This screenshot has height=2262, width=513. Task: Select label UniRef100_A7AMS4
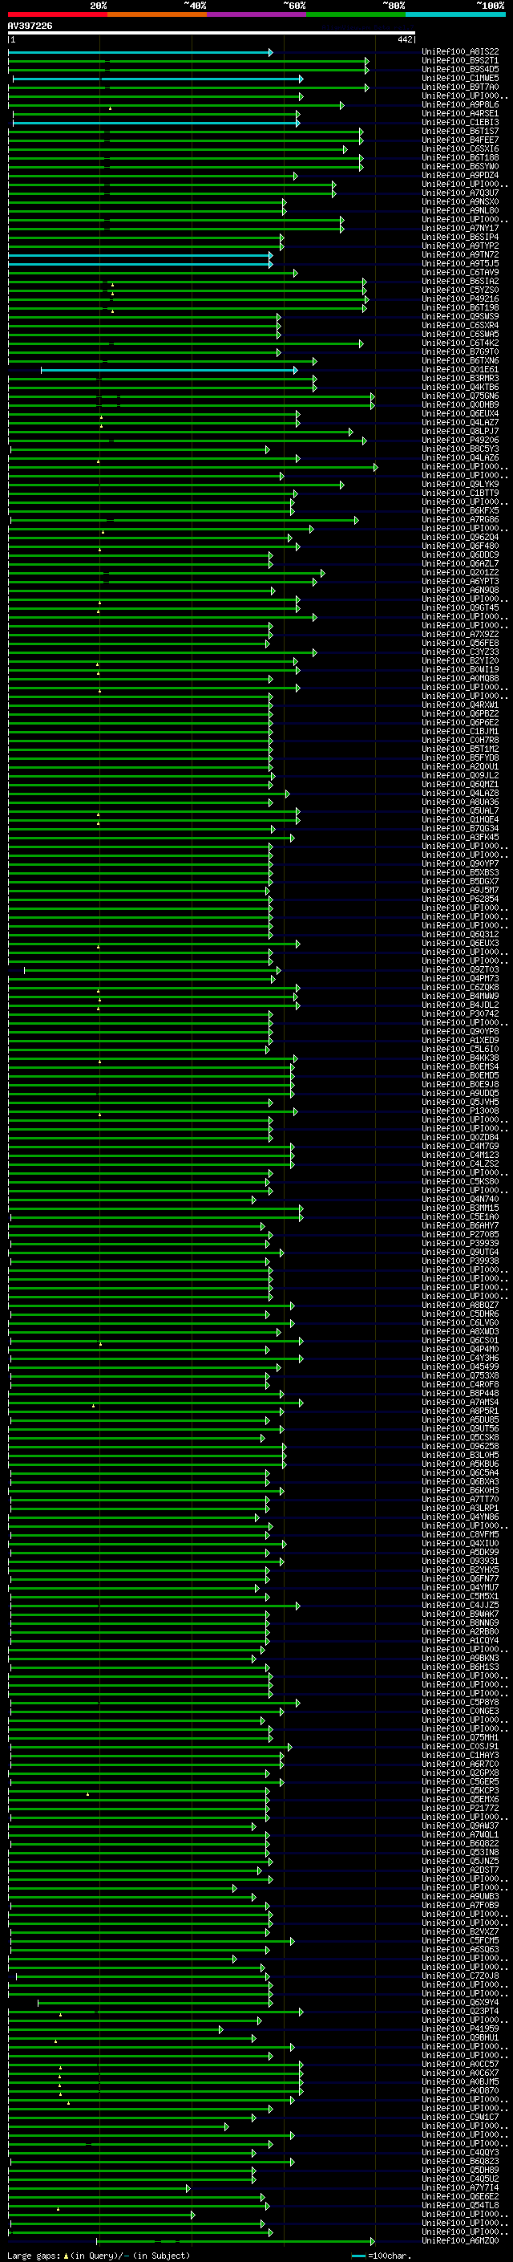460,1403
